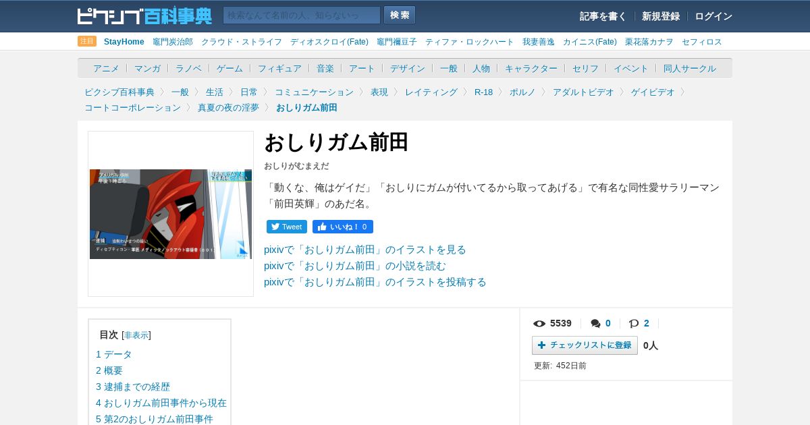Select the 人物 category menu item

pyautogui.click(x=481, y=68)
